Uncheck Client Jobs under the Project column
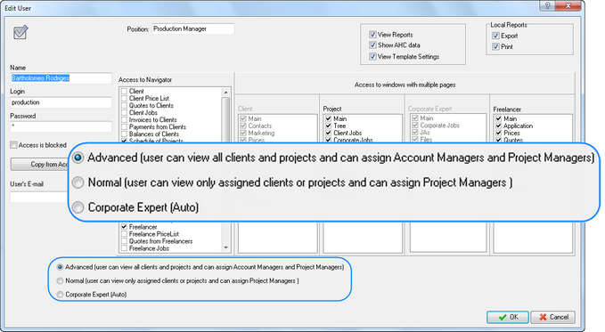Image resolution: width=605 pixels, height=332 pixels. [x=329, y=133]
